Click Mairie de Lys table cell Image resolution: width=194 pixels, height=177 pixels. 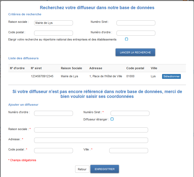coord(69,76)
